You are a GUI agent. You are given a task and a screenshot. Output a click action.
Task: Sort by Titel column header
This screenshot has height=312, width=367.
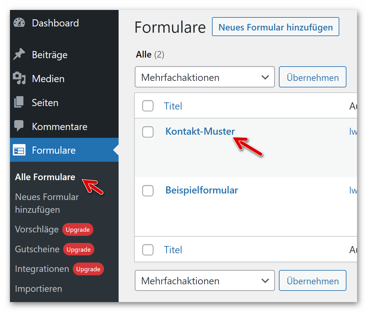click(x=173, y=106)
